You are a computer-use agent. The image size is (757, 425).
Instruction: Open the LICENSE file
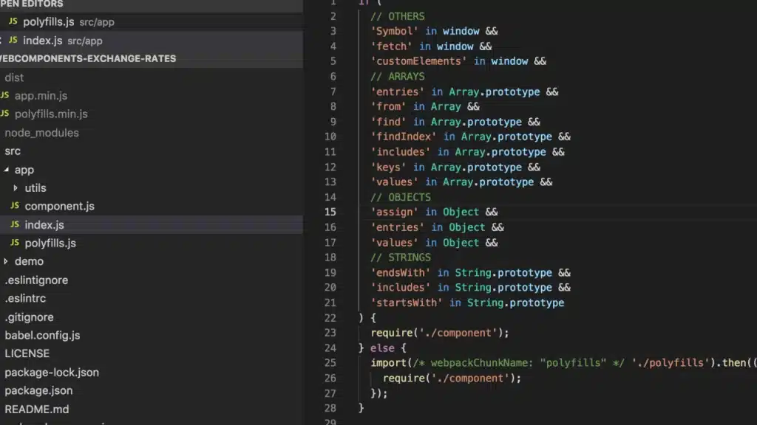tap(27, 353)
